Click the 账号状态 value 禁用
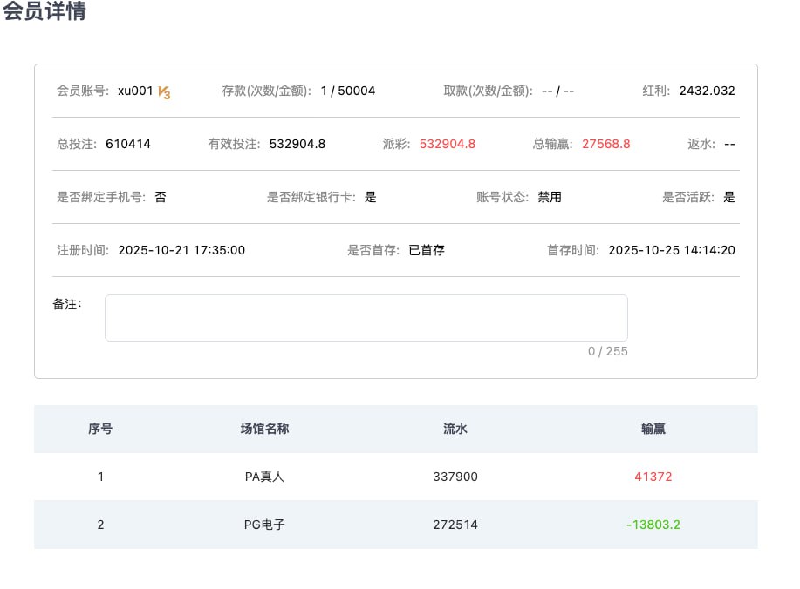 point(550,197)
